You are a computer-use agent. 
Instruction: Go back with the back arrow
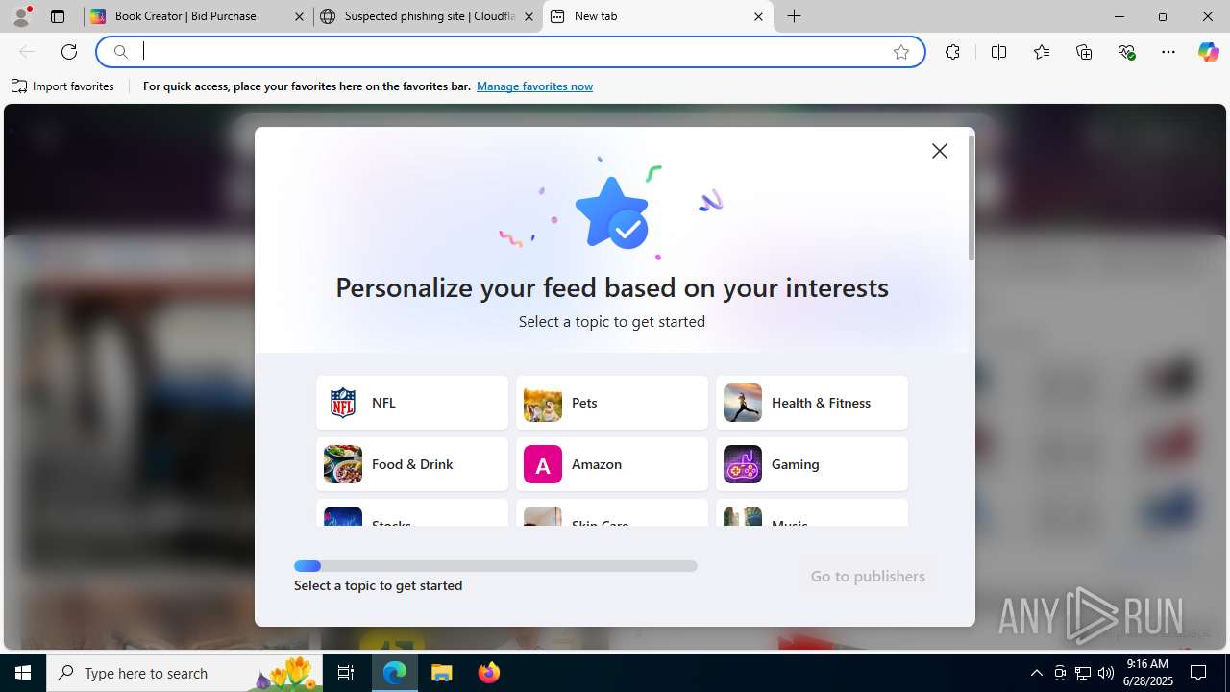pyautogui.click(x=27, y=52)
